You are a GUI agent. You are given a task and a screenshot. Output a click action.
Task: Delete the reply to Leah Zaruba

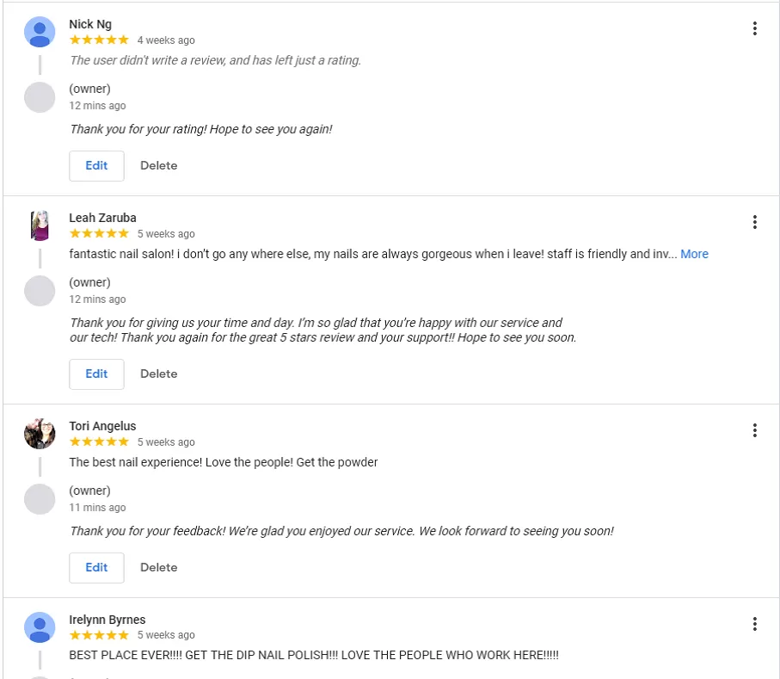(x=158, y=373)
